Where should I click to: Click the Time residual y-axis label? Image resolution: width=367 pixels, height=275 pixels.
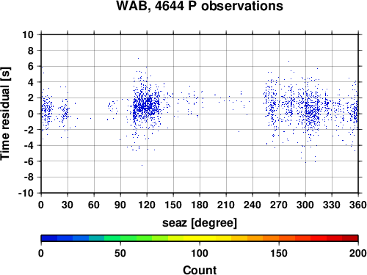(x=5, y=114)
